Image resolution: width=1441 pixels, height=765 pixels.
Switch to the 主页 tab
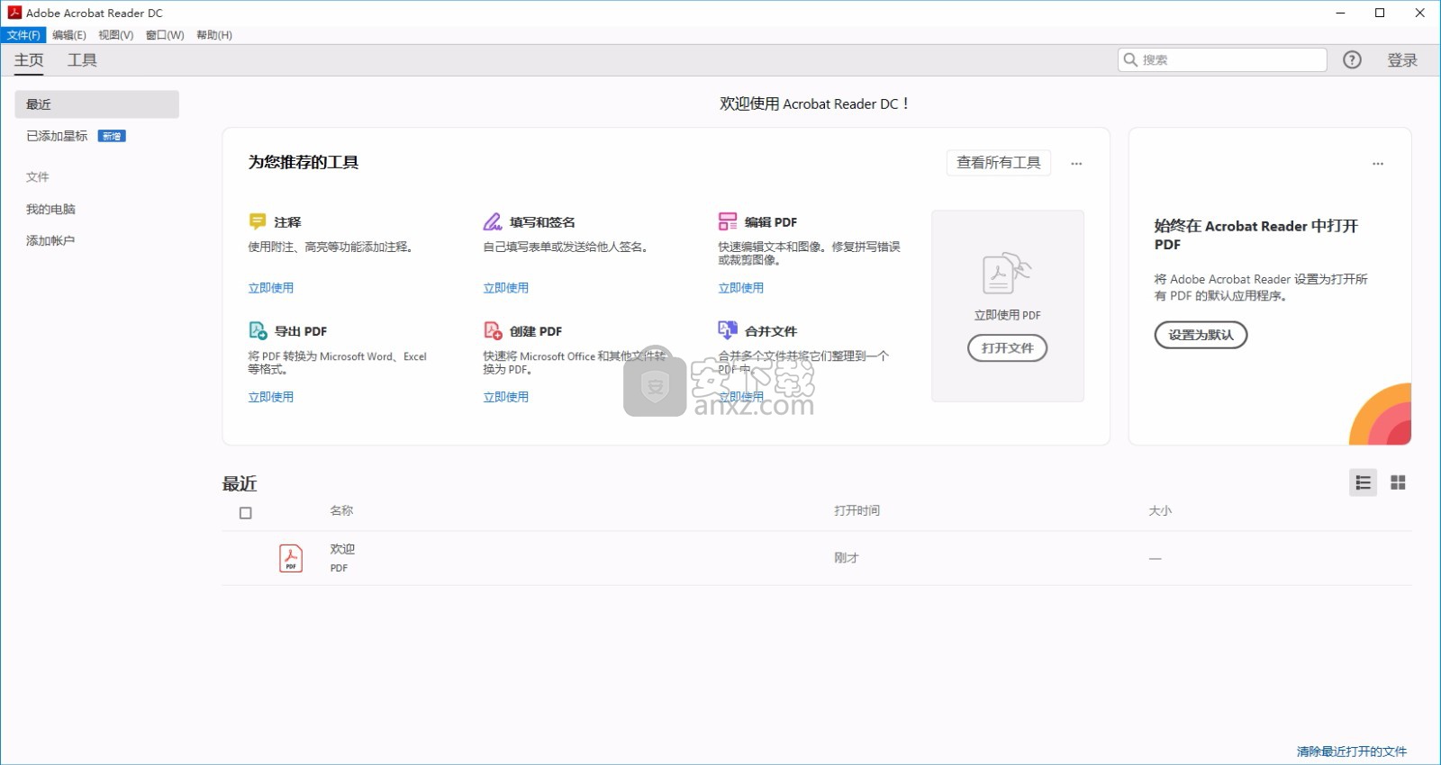pos(29,60)
